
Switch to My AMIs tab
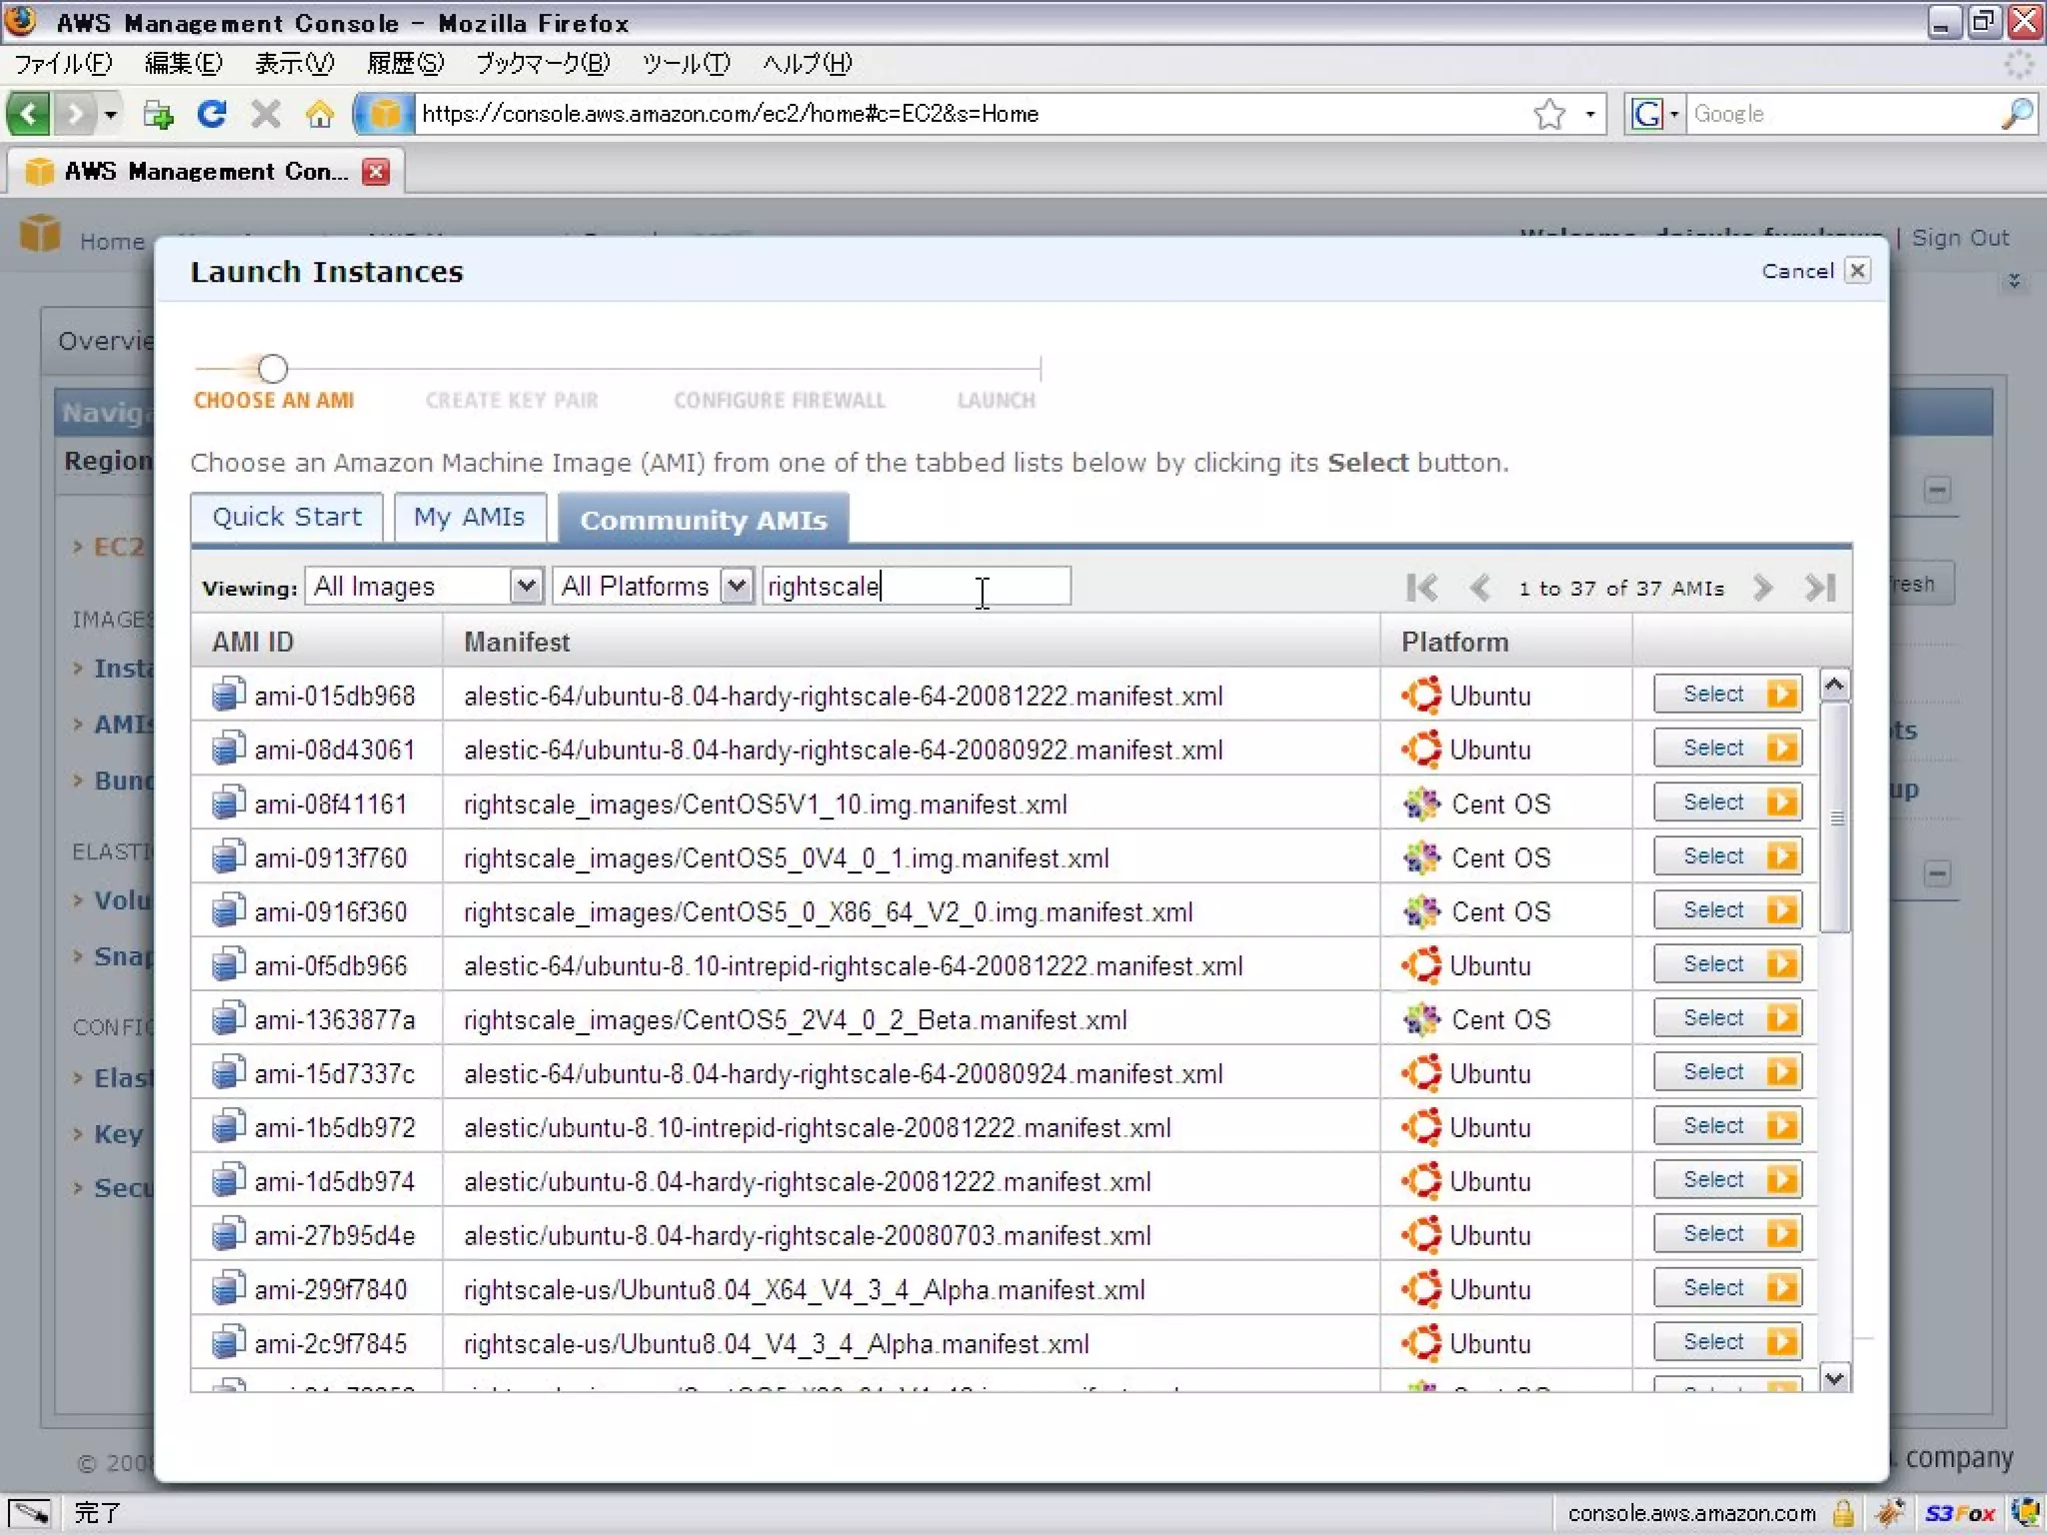470,518
